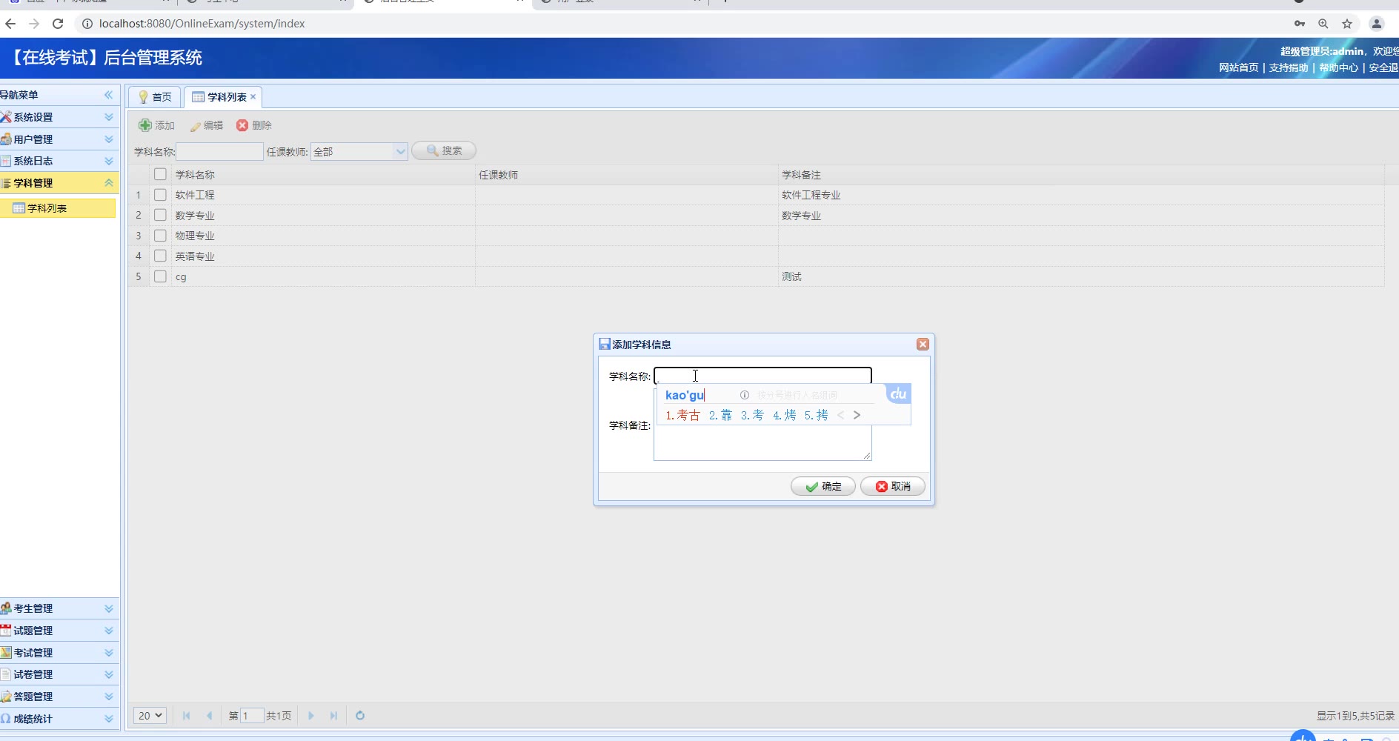The height and width of the screenshot is (741, 1399).
Task: Click the green add subject icon
Action: coord(145,125)
